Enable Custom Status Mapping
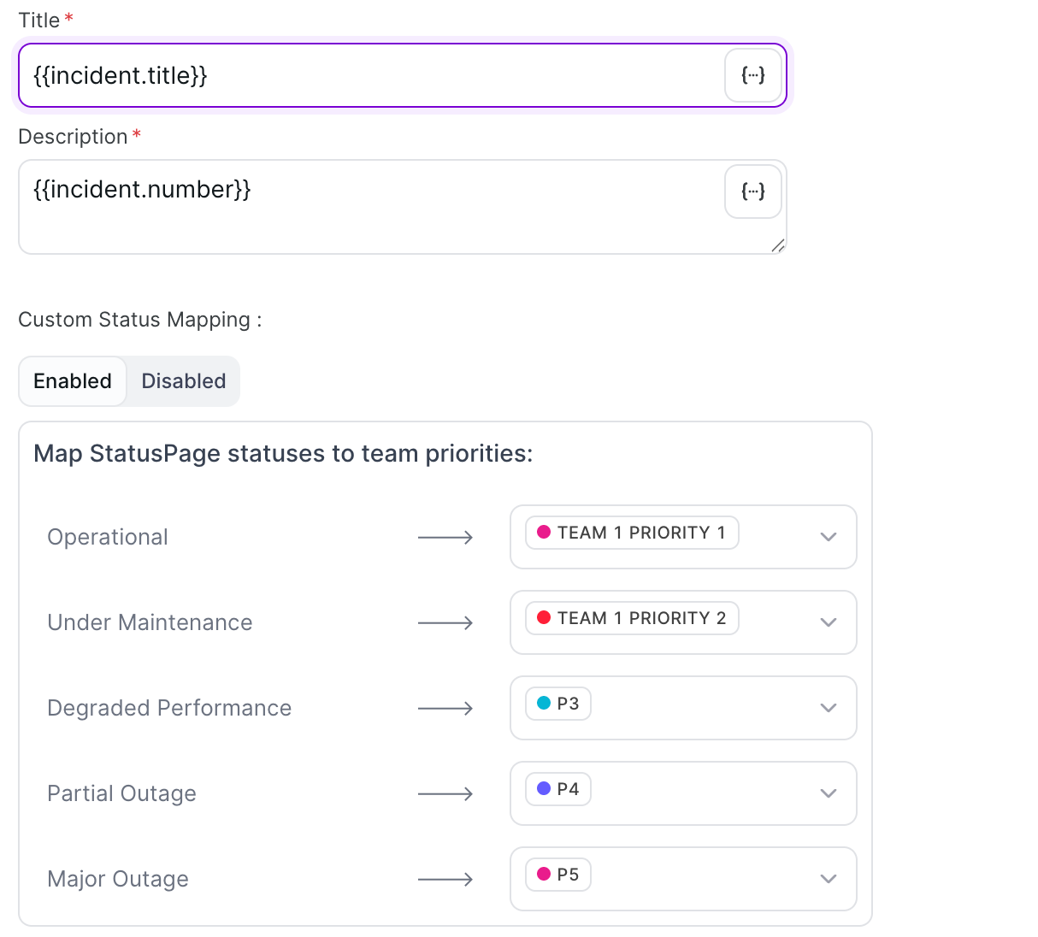Screen dimensions: 1038x937 tap(73, 381)
